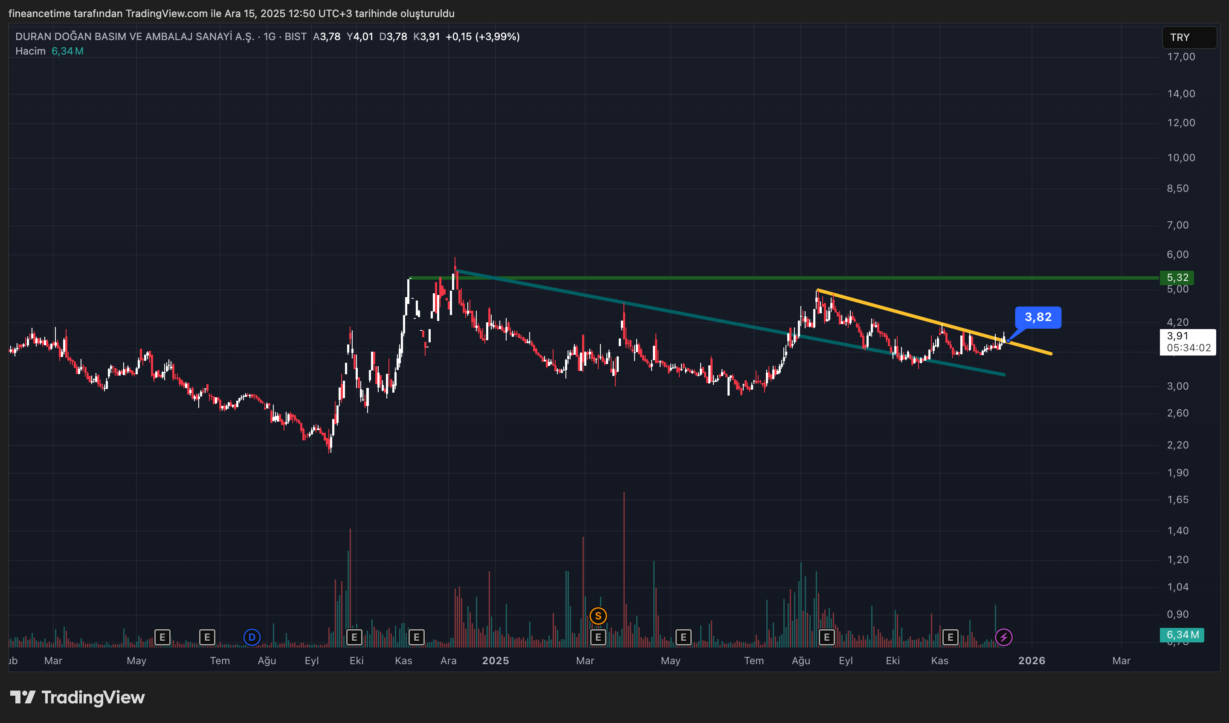
Task: Click the blue D dividend marker
Action: click(252, 637)
